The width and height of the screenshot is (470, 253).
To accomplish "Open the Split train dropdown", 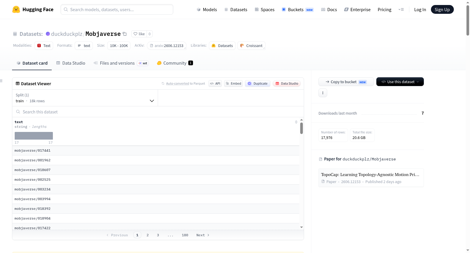I will click(x=85, y=98).
